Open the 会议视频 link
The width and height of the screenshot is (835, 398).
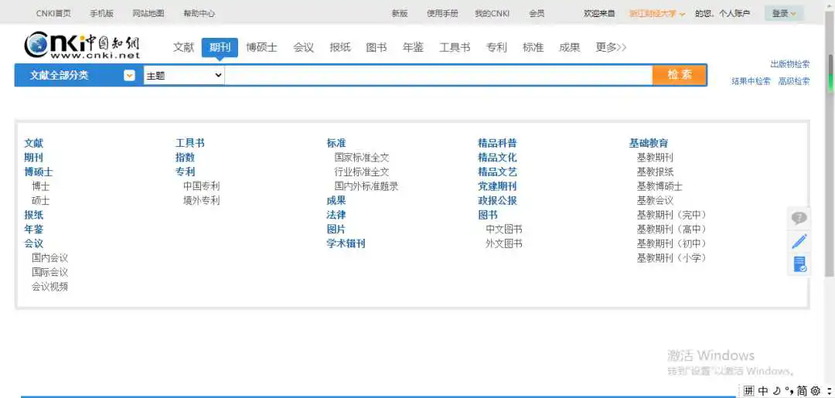click(x=50, y=287)
